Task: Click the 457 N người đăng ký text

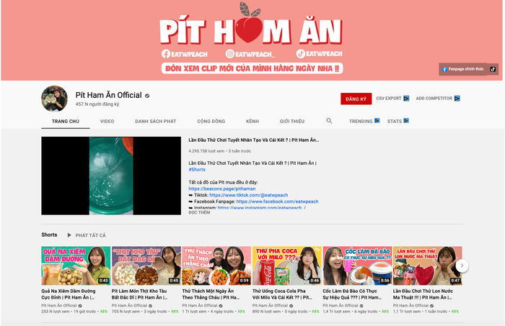Action: tap(97, 104)
